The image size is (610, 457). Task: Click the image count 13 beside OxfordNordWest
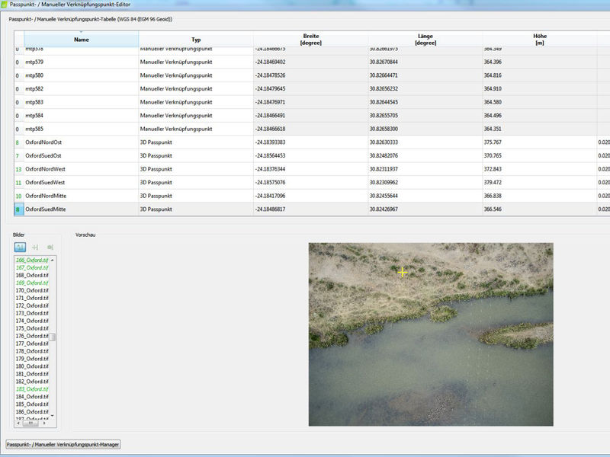18,169
